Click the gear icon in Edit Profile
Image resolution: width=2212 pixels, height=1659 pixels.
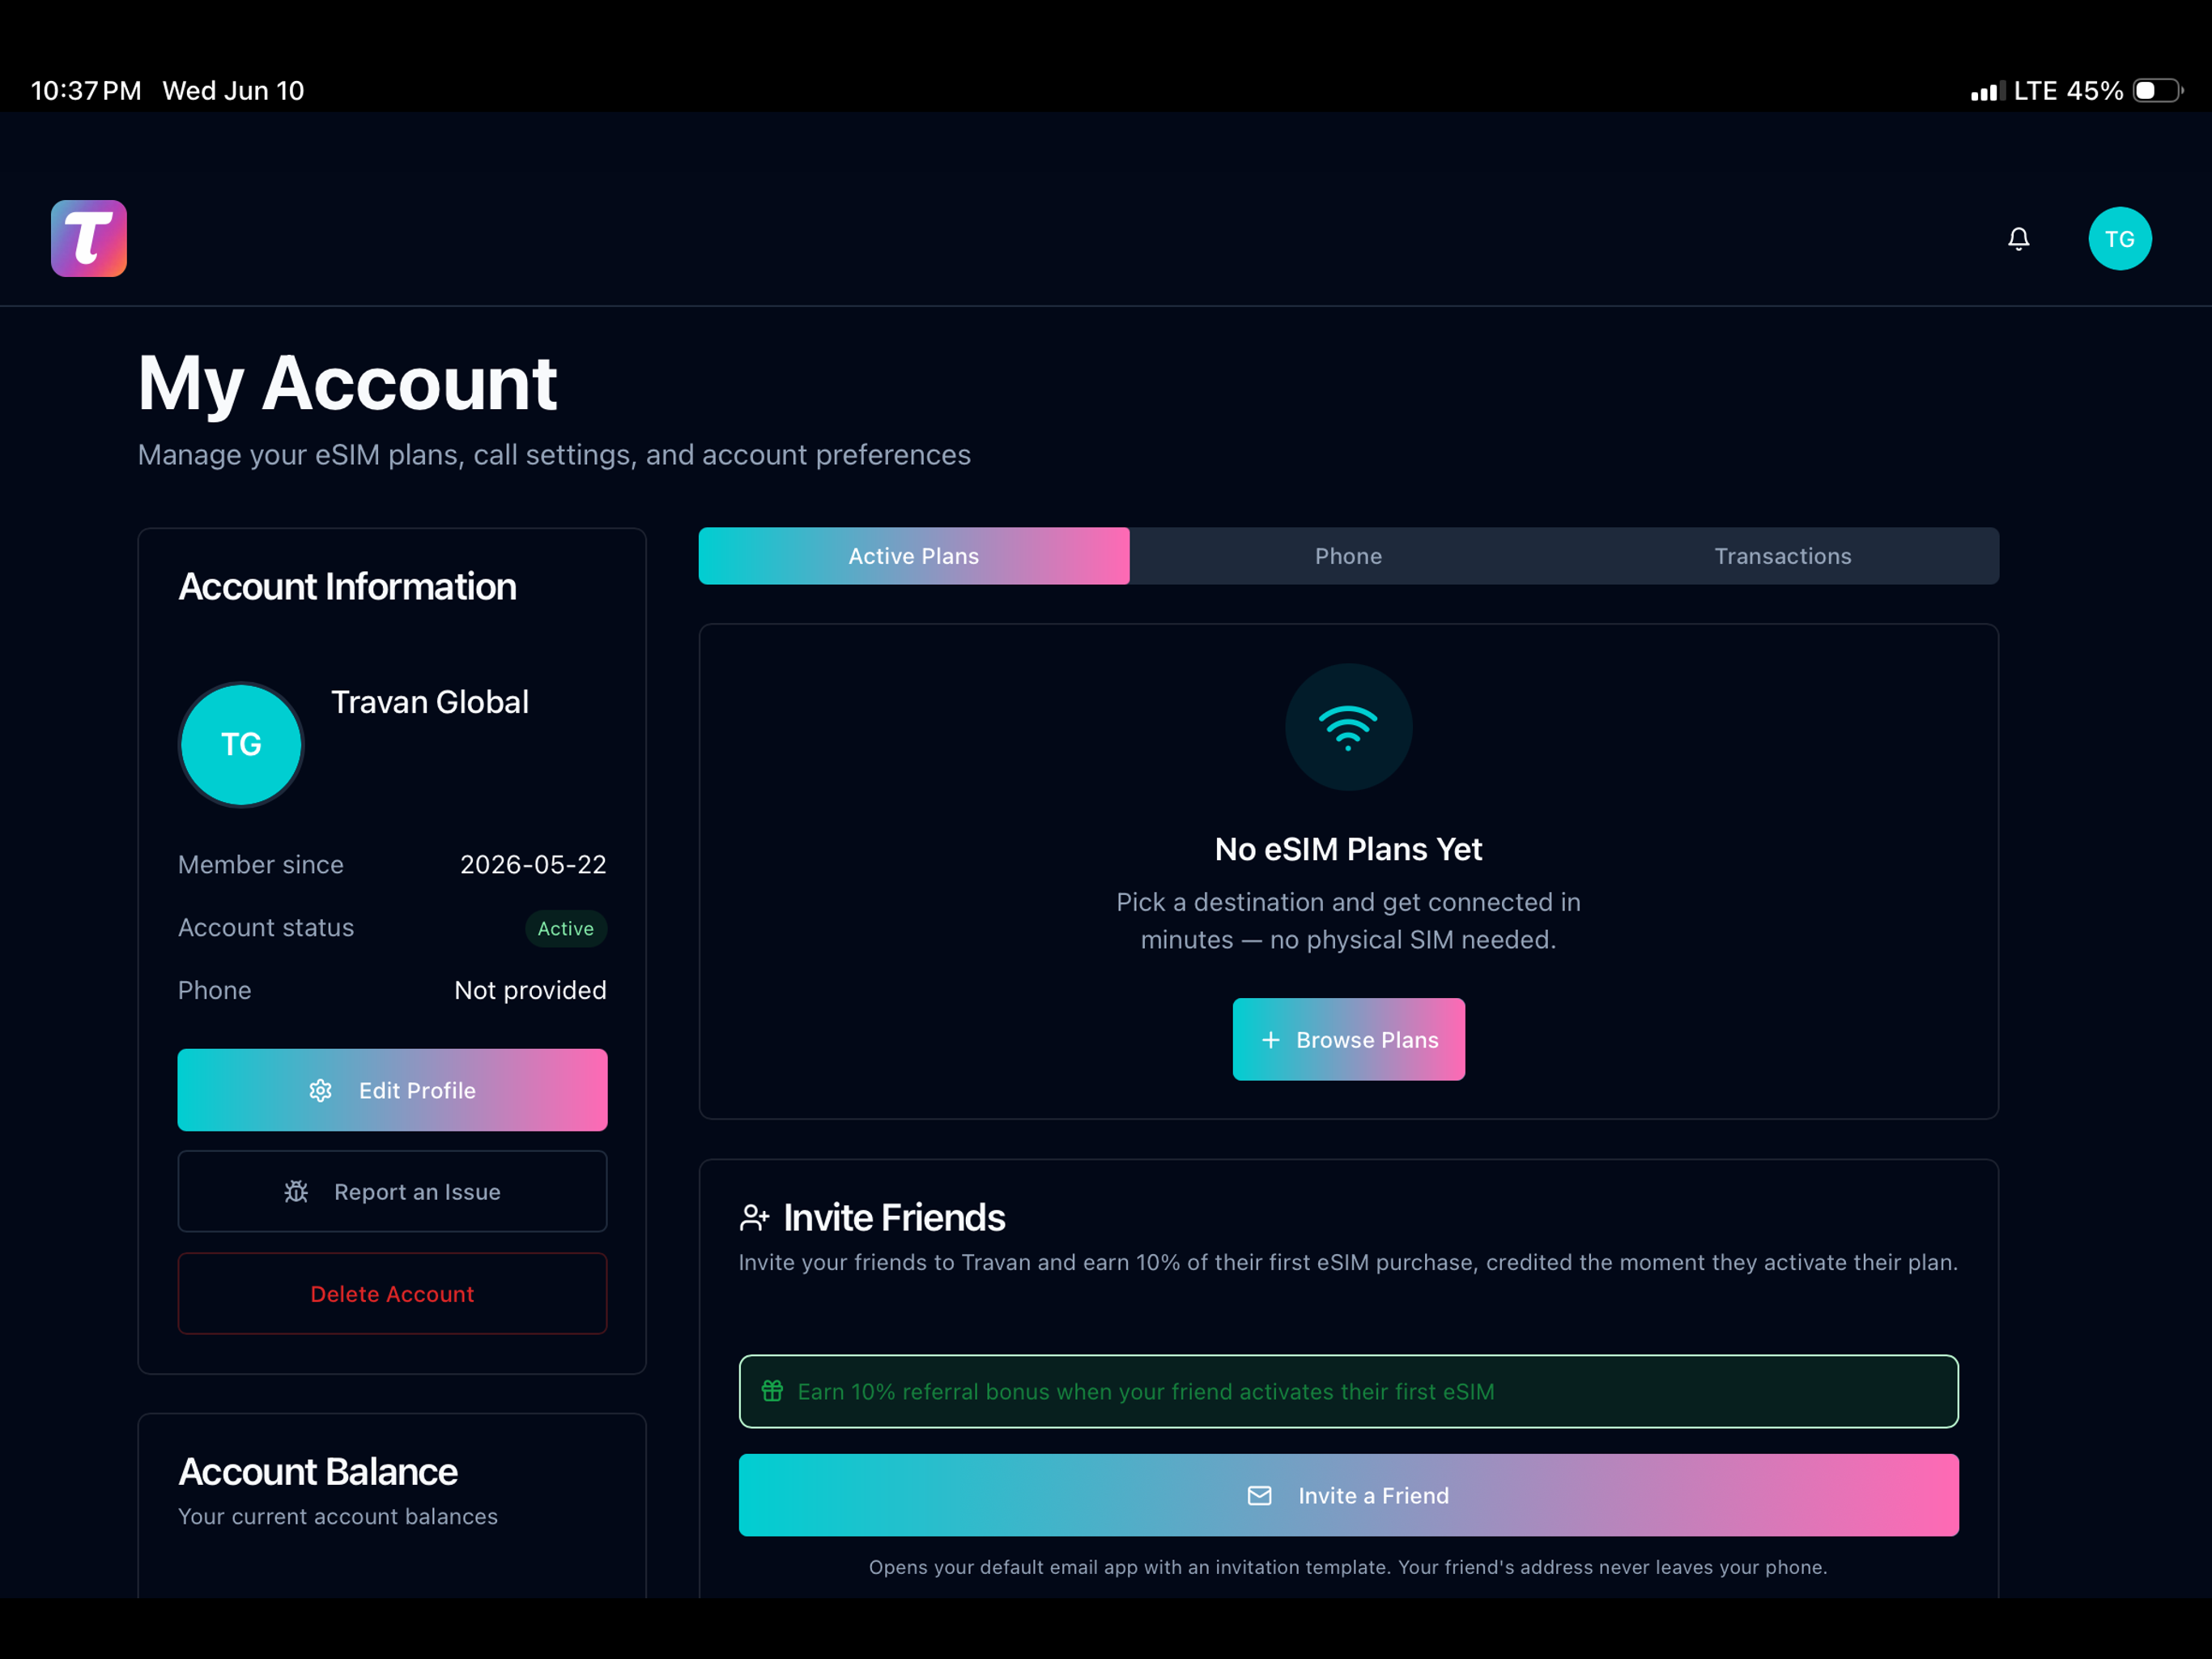coord(320,1090)
